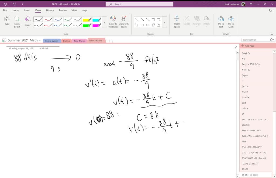
Task: Open Color & Thickness options
Action: coord(113,22)
